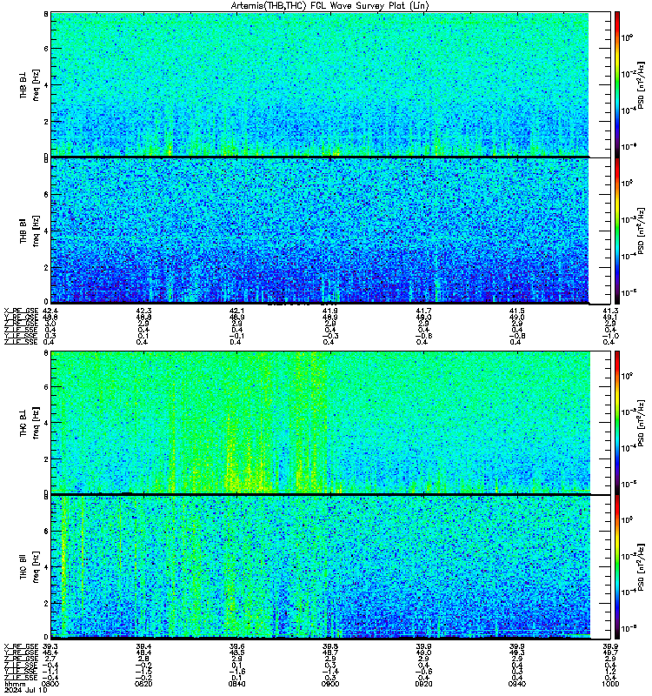Click the THC X_RE_GSE value 39.6
The height and width of the screenshot is (696, 652).
point(236,646)
